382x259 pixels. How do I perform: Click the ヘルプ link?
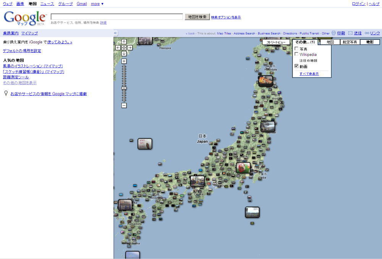pos(374,4)
